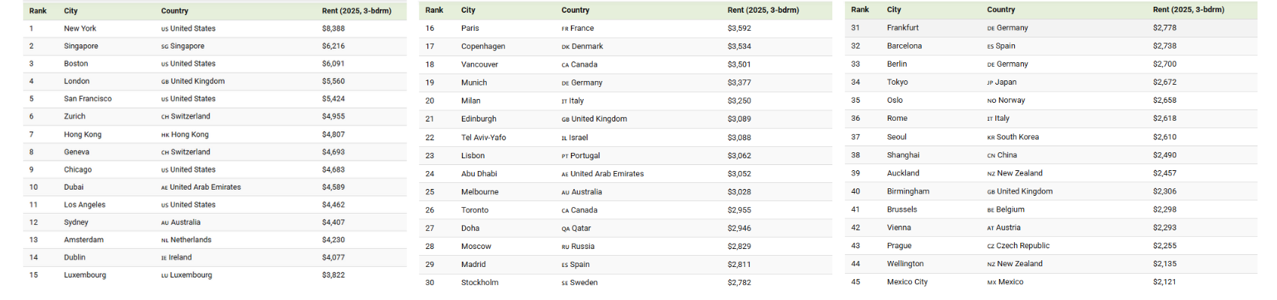
Task: Click the QA code next to Qatar
Action: click(566, 229)
